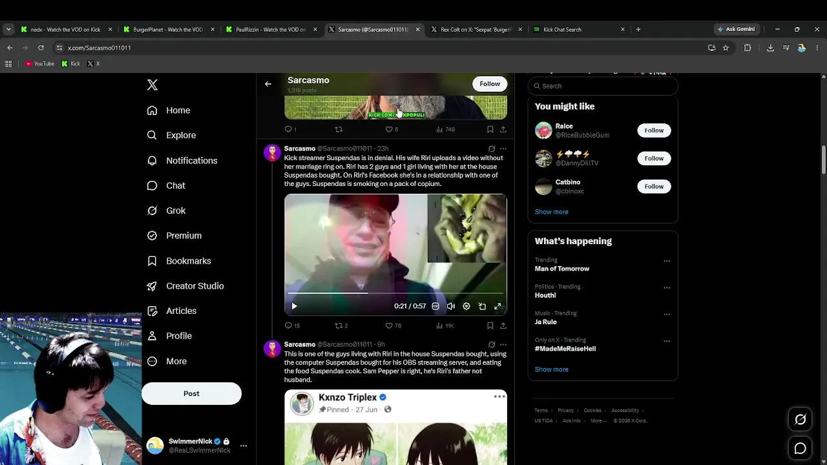The width and height of the screenshot is (827, 465).
Task: Open options on the Kxnzo Triplex card
Action: point(499,397)
